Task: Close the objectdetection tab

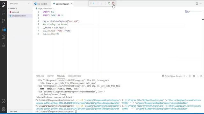Action: coord(71,4)
